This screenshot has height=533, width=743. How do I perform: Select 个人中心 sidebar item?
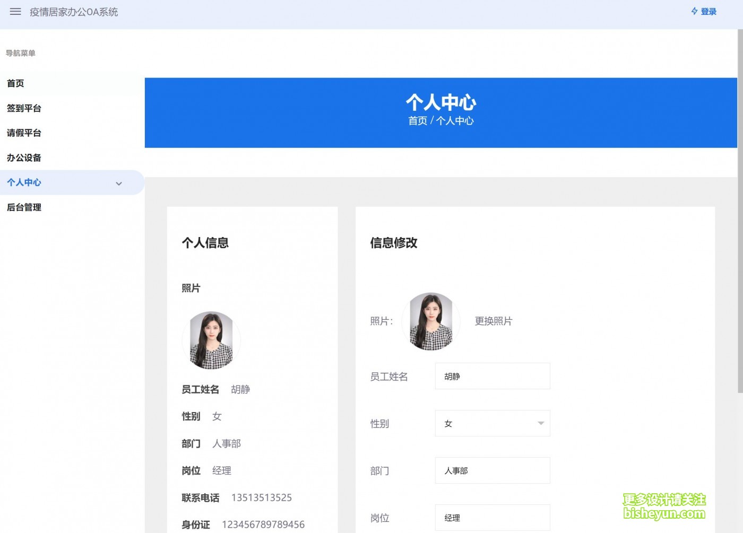[x=72, y=182]
